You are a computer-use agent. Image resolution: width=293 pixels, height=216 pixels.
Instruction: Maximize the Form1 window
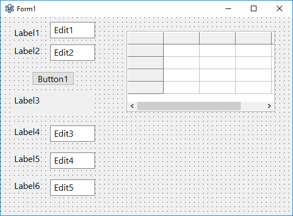point(254,8)
